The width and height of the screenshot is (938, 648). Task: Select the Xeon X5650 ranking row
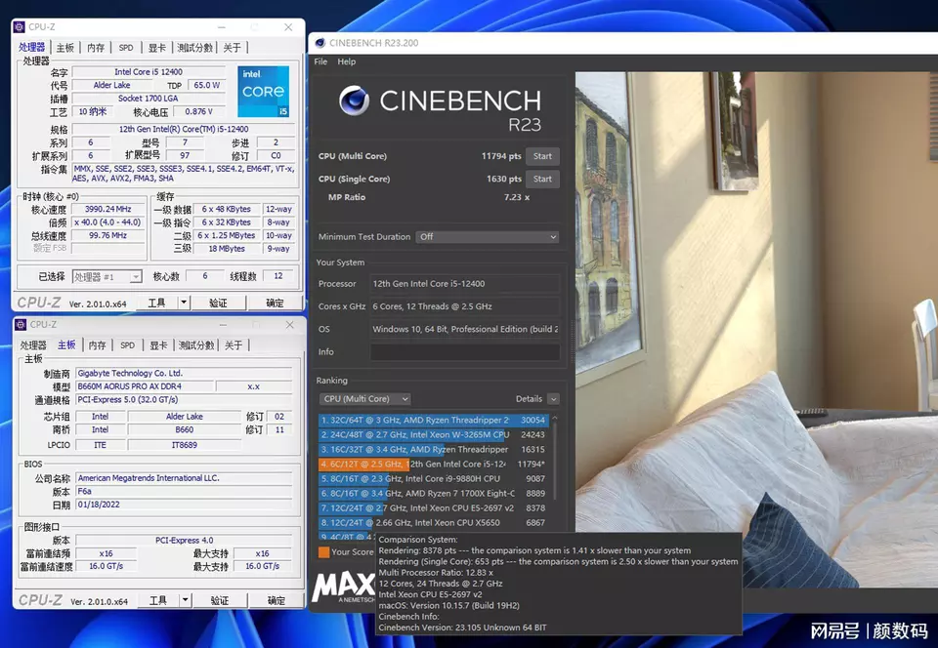[433, 522]
